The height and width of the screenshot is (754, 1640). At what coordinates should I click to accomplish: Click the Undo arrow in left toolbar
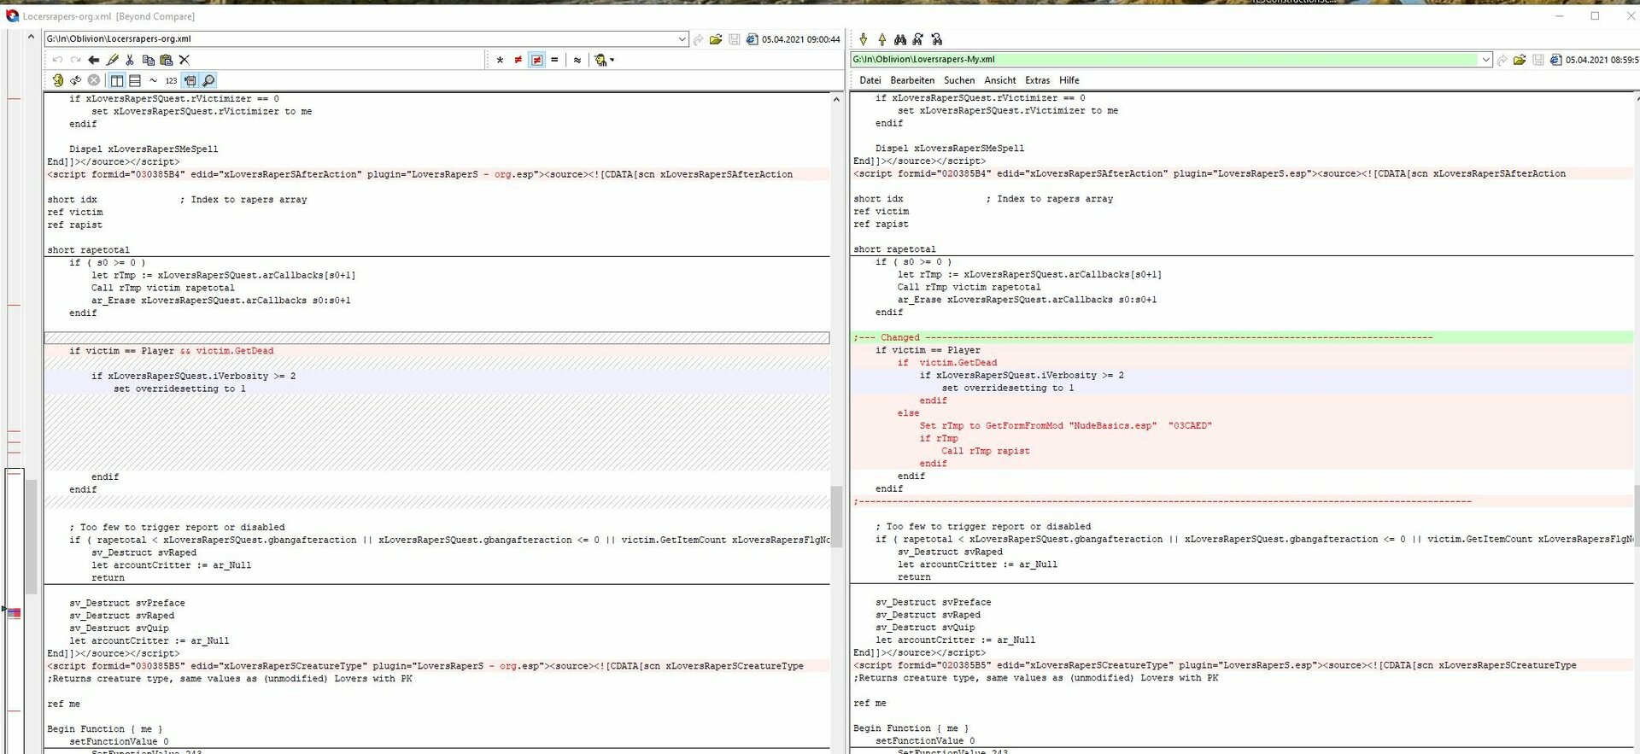pyautogui.click(x=57, y=60)
